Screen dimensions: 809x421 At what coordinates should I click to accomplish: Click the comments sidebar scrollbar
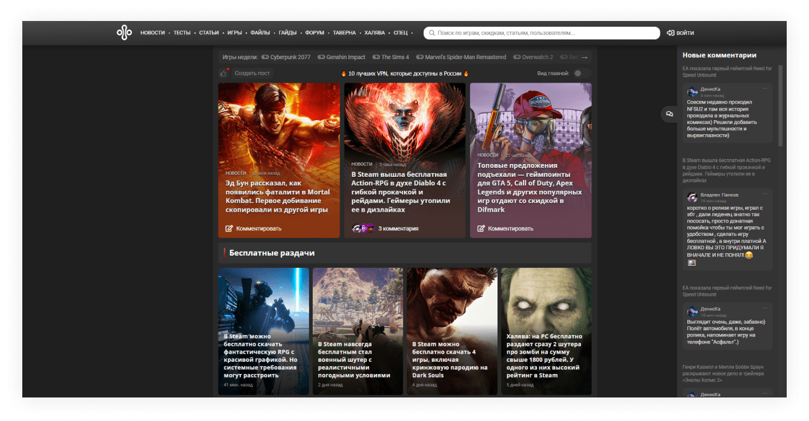[780, 105]
